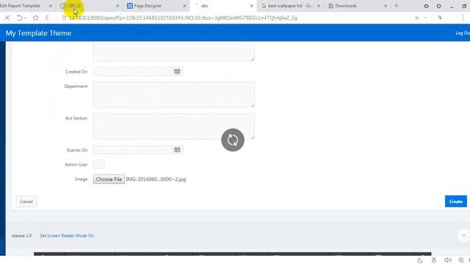
Task: Click the selected file name IMG-2016060...0000~2.jpg
Action: click(156, 179)
